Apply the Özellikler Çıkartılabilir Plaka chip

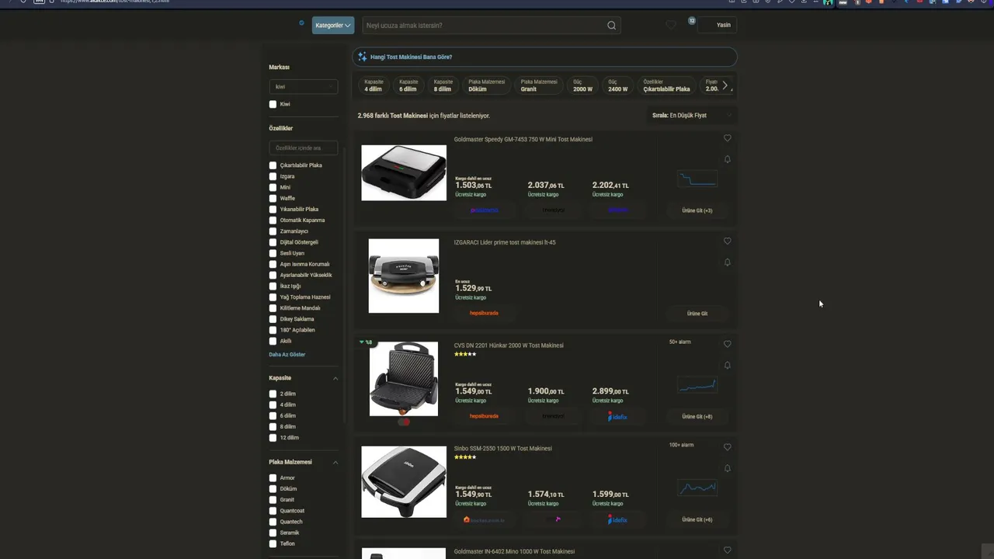(x=666, y=85)
